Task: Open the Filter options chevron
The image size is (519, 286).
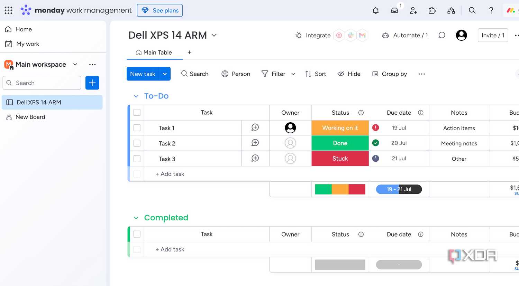Action: pyautogui.click(x=293, y=74)
